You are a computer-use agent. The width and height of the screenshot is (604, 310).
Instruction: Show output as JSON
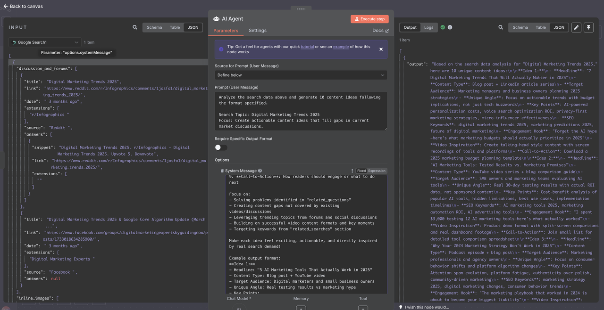(x=559, y=27)
